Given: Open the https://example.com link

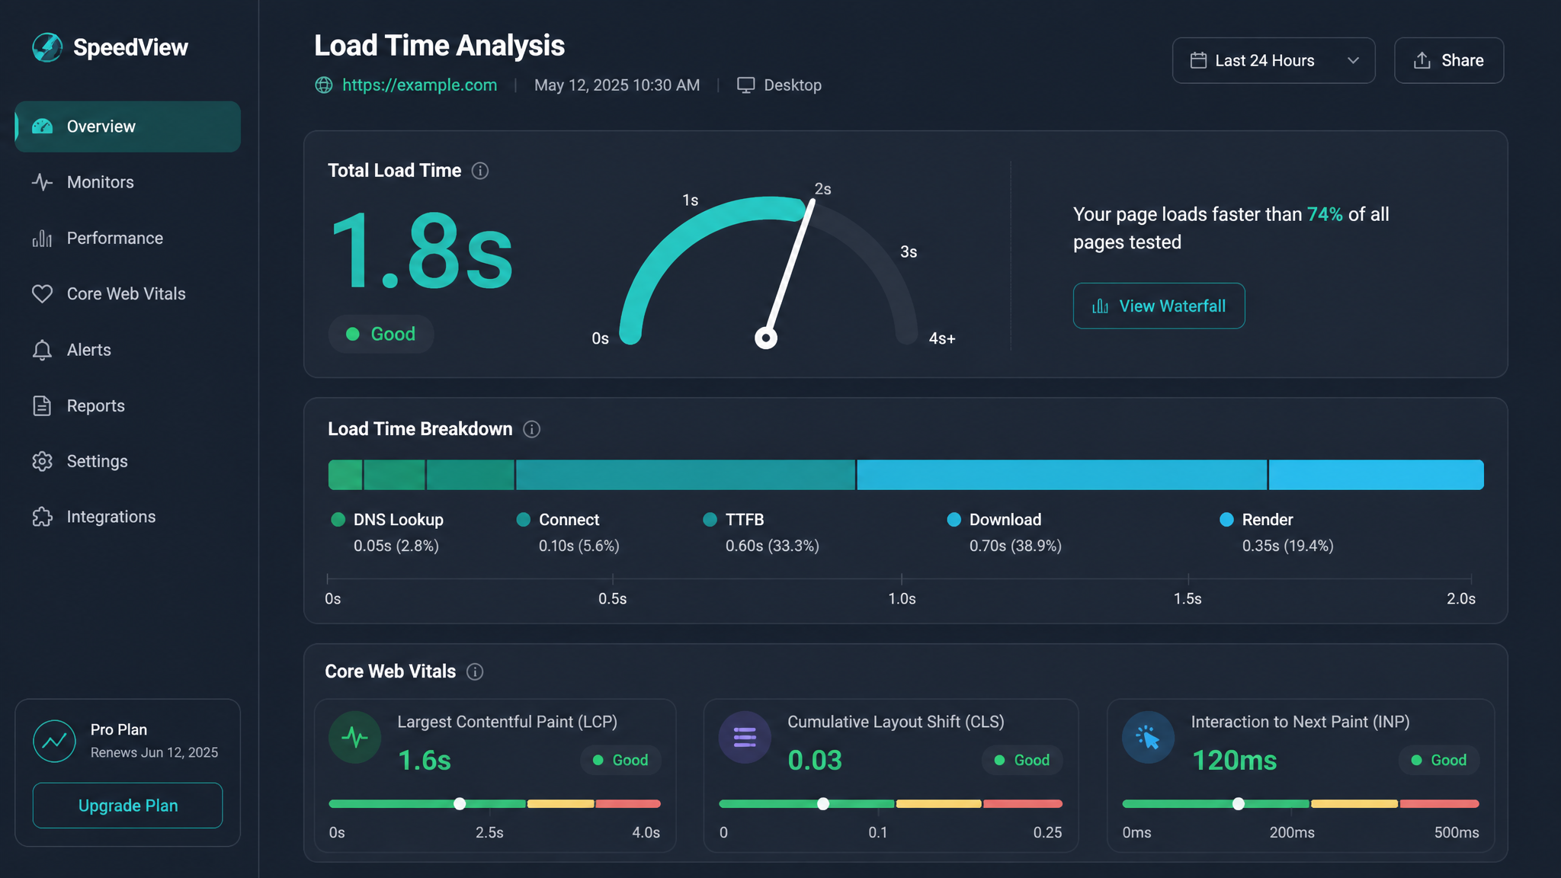Looking at the screenshot, I should [x=419, y=85].
